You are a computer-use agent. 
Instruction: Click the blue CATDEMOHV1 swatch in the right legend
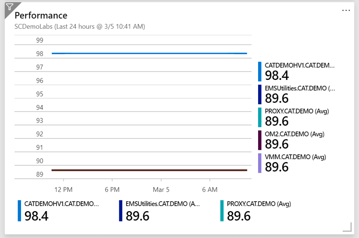point(260,71)
